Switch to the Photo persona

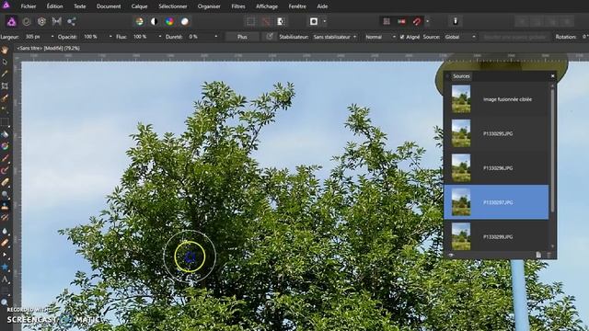click(x=12, y=21)
